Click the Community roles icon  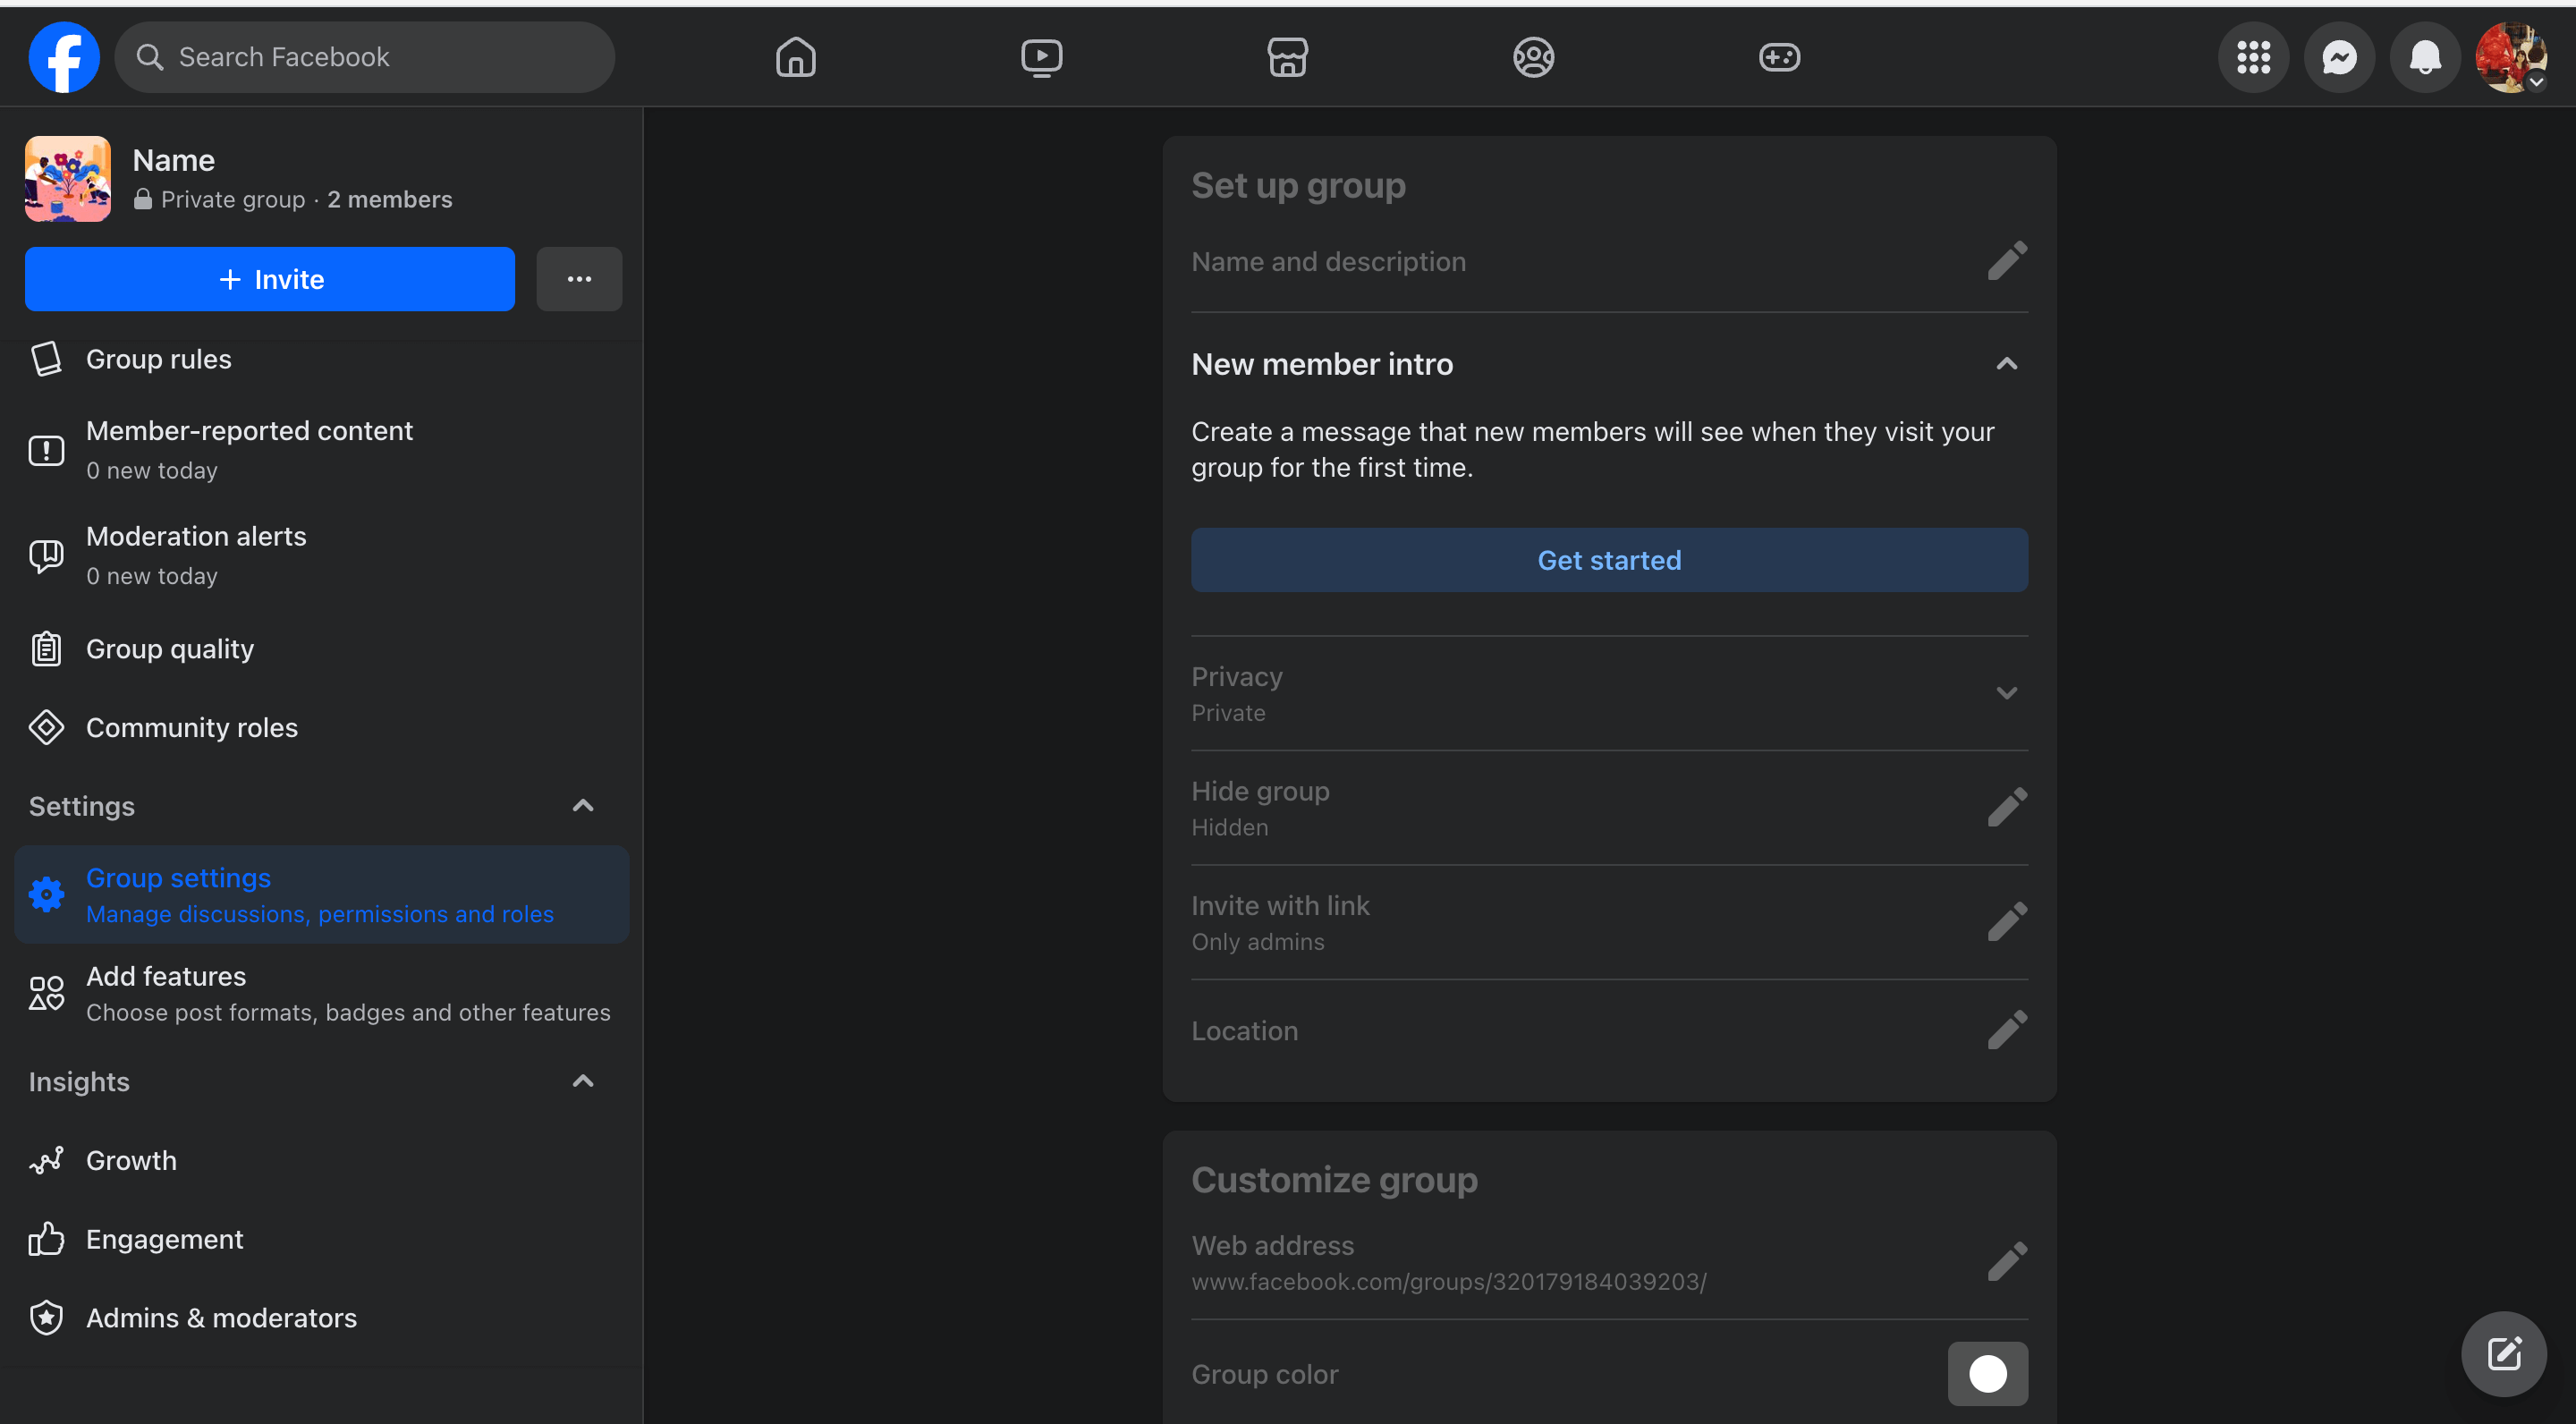coord(46,726)
